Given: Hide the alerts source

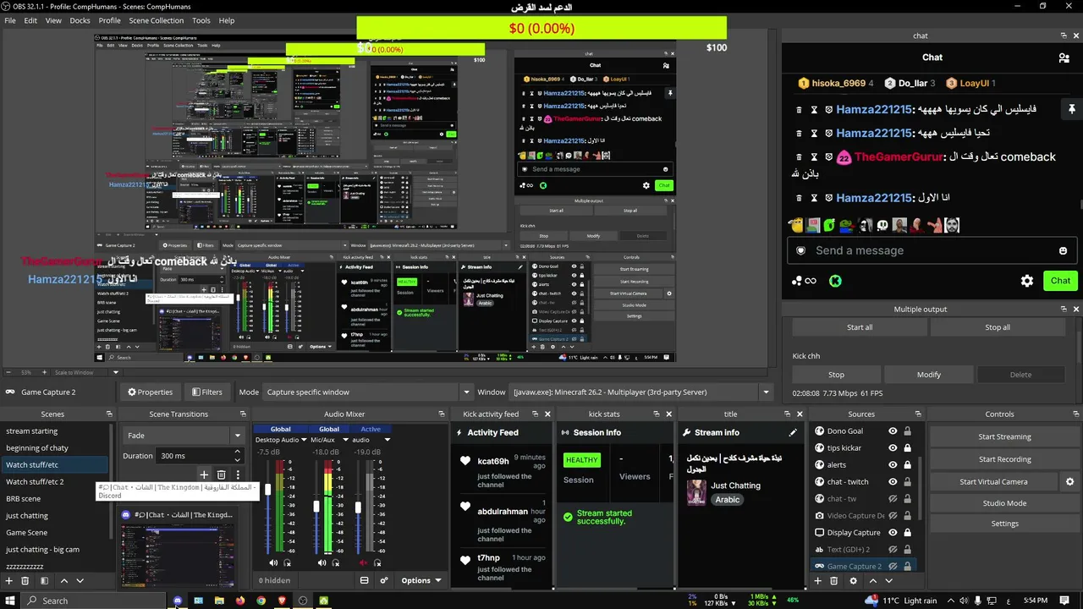Looking at the screenshot, I should 892,465.
